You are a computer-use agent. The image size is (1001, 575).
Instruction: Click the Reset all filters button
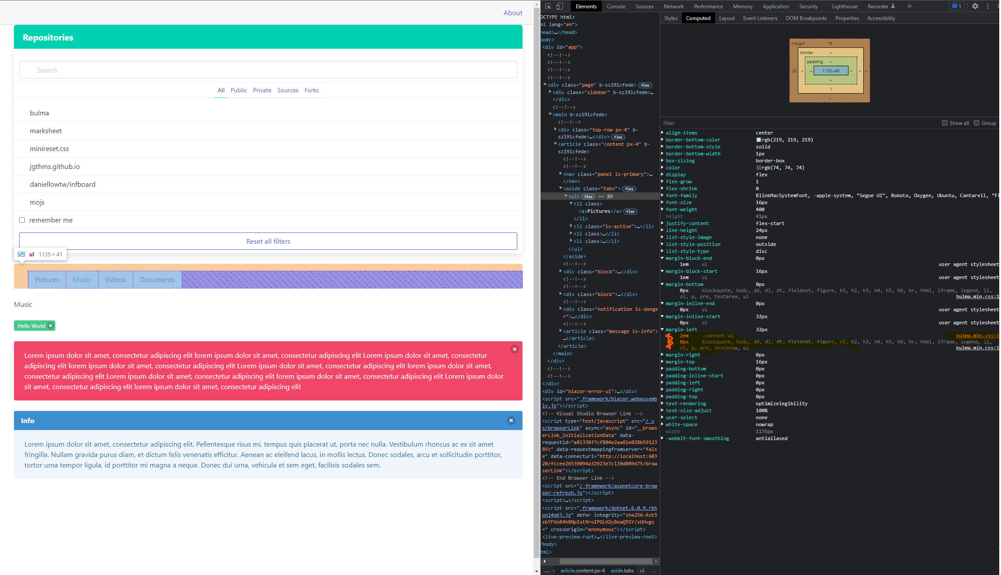pos(268,241)
